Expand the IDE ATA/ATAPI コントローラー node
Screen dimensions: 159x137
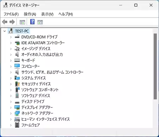pyautogui.click(x=11, y=43)
